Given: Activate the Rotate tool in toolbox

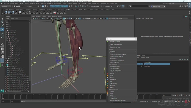Looking at the screenshot, I should (2, 33).
